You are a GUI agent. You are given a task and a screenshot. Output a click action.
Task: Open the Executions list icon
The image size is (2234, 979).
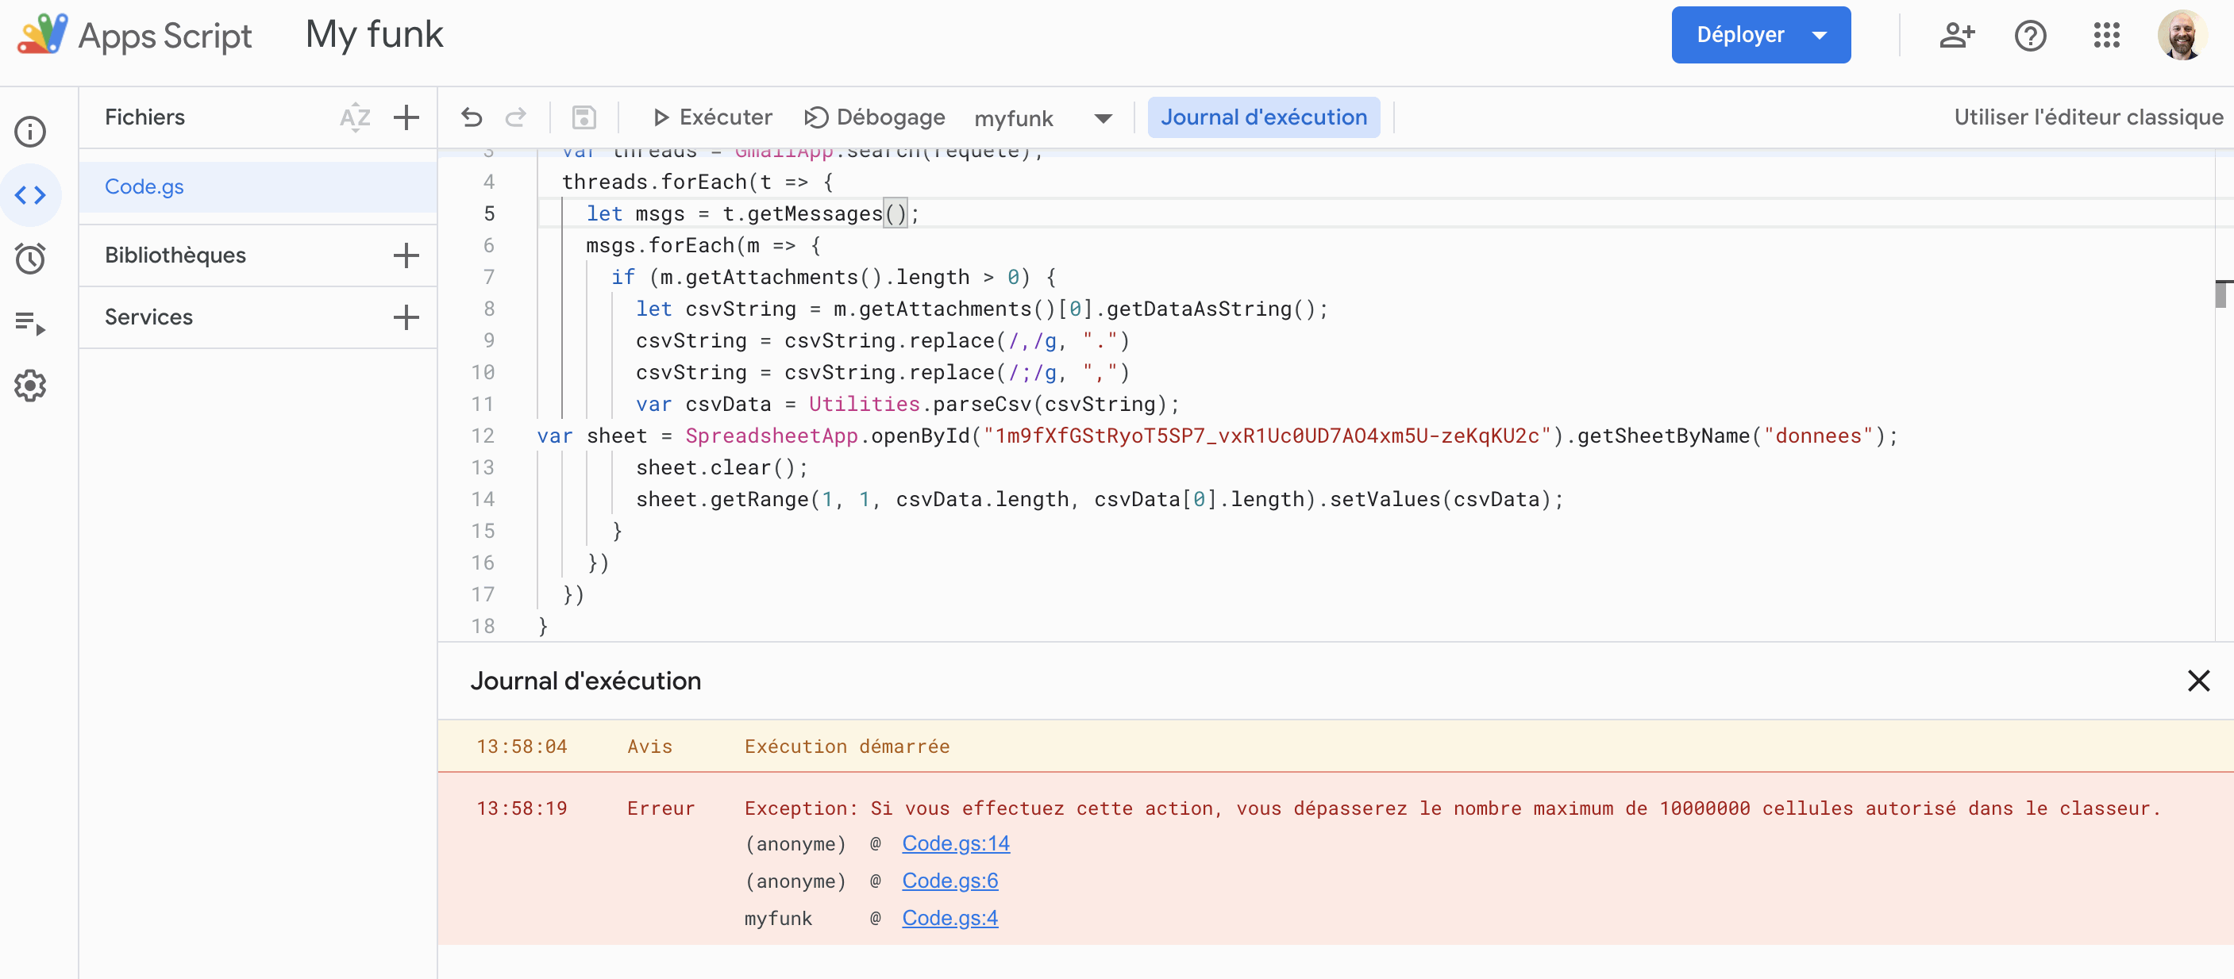(30, 322)
